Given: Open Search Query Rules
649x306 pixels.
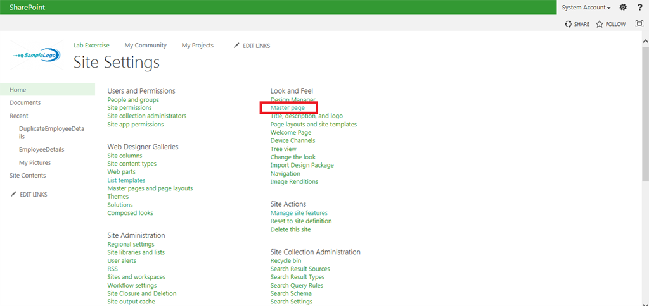Looking at the screenshot, I should [297, 285].
